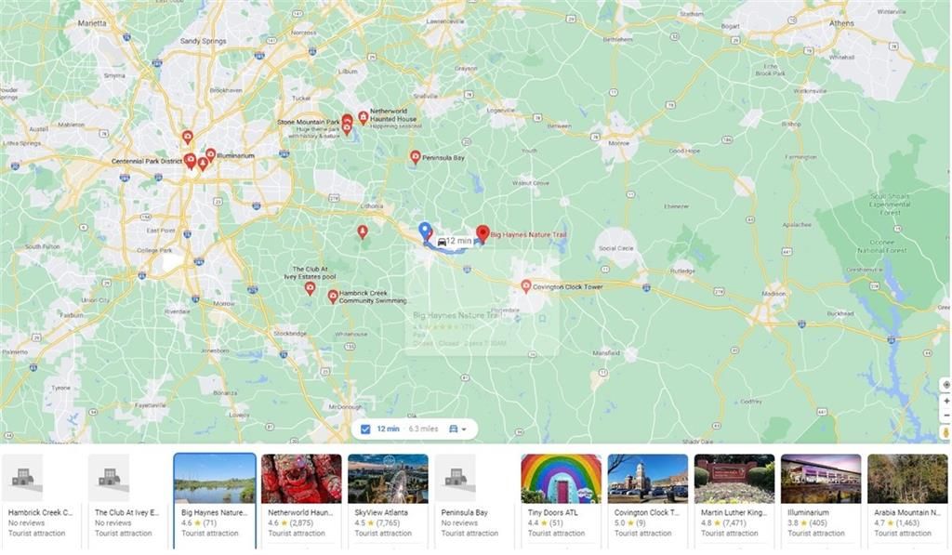952x555 pixels.
Task: Click the Martin Luther King attraction title
Action: click(734, 512)
